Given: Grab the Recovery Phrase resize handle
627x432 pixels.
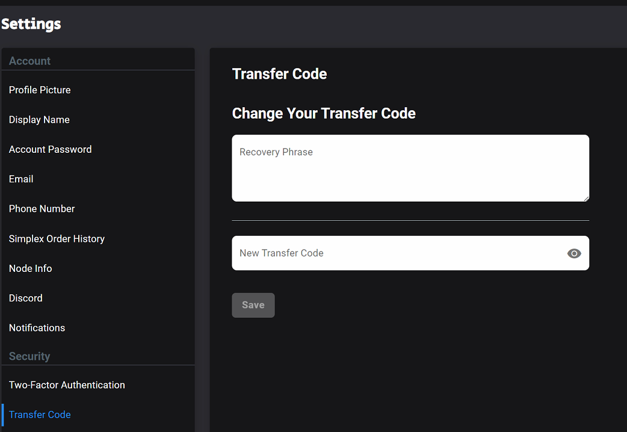Looking at the screenshot, I should click(x=586, y=199).
